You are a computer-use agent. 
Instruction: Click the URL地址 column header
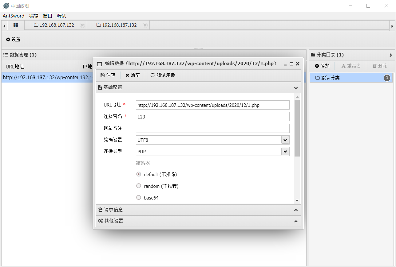pyautogui.click(x=40, y=67)
